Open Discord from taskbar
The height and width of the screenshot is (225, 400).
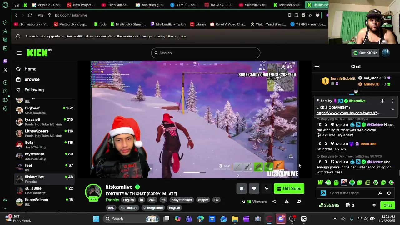coord(281,219)
